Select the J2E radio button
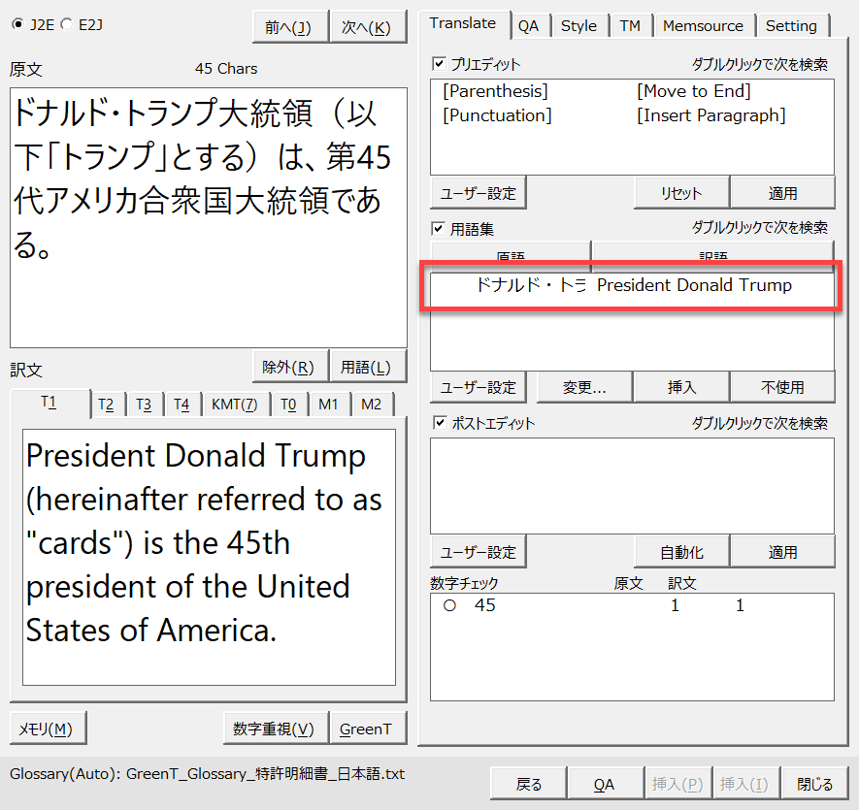The height and width of the screenshot is (810, 859). click(17, 24)
